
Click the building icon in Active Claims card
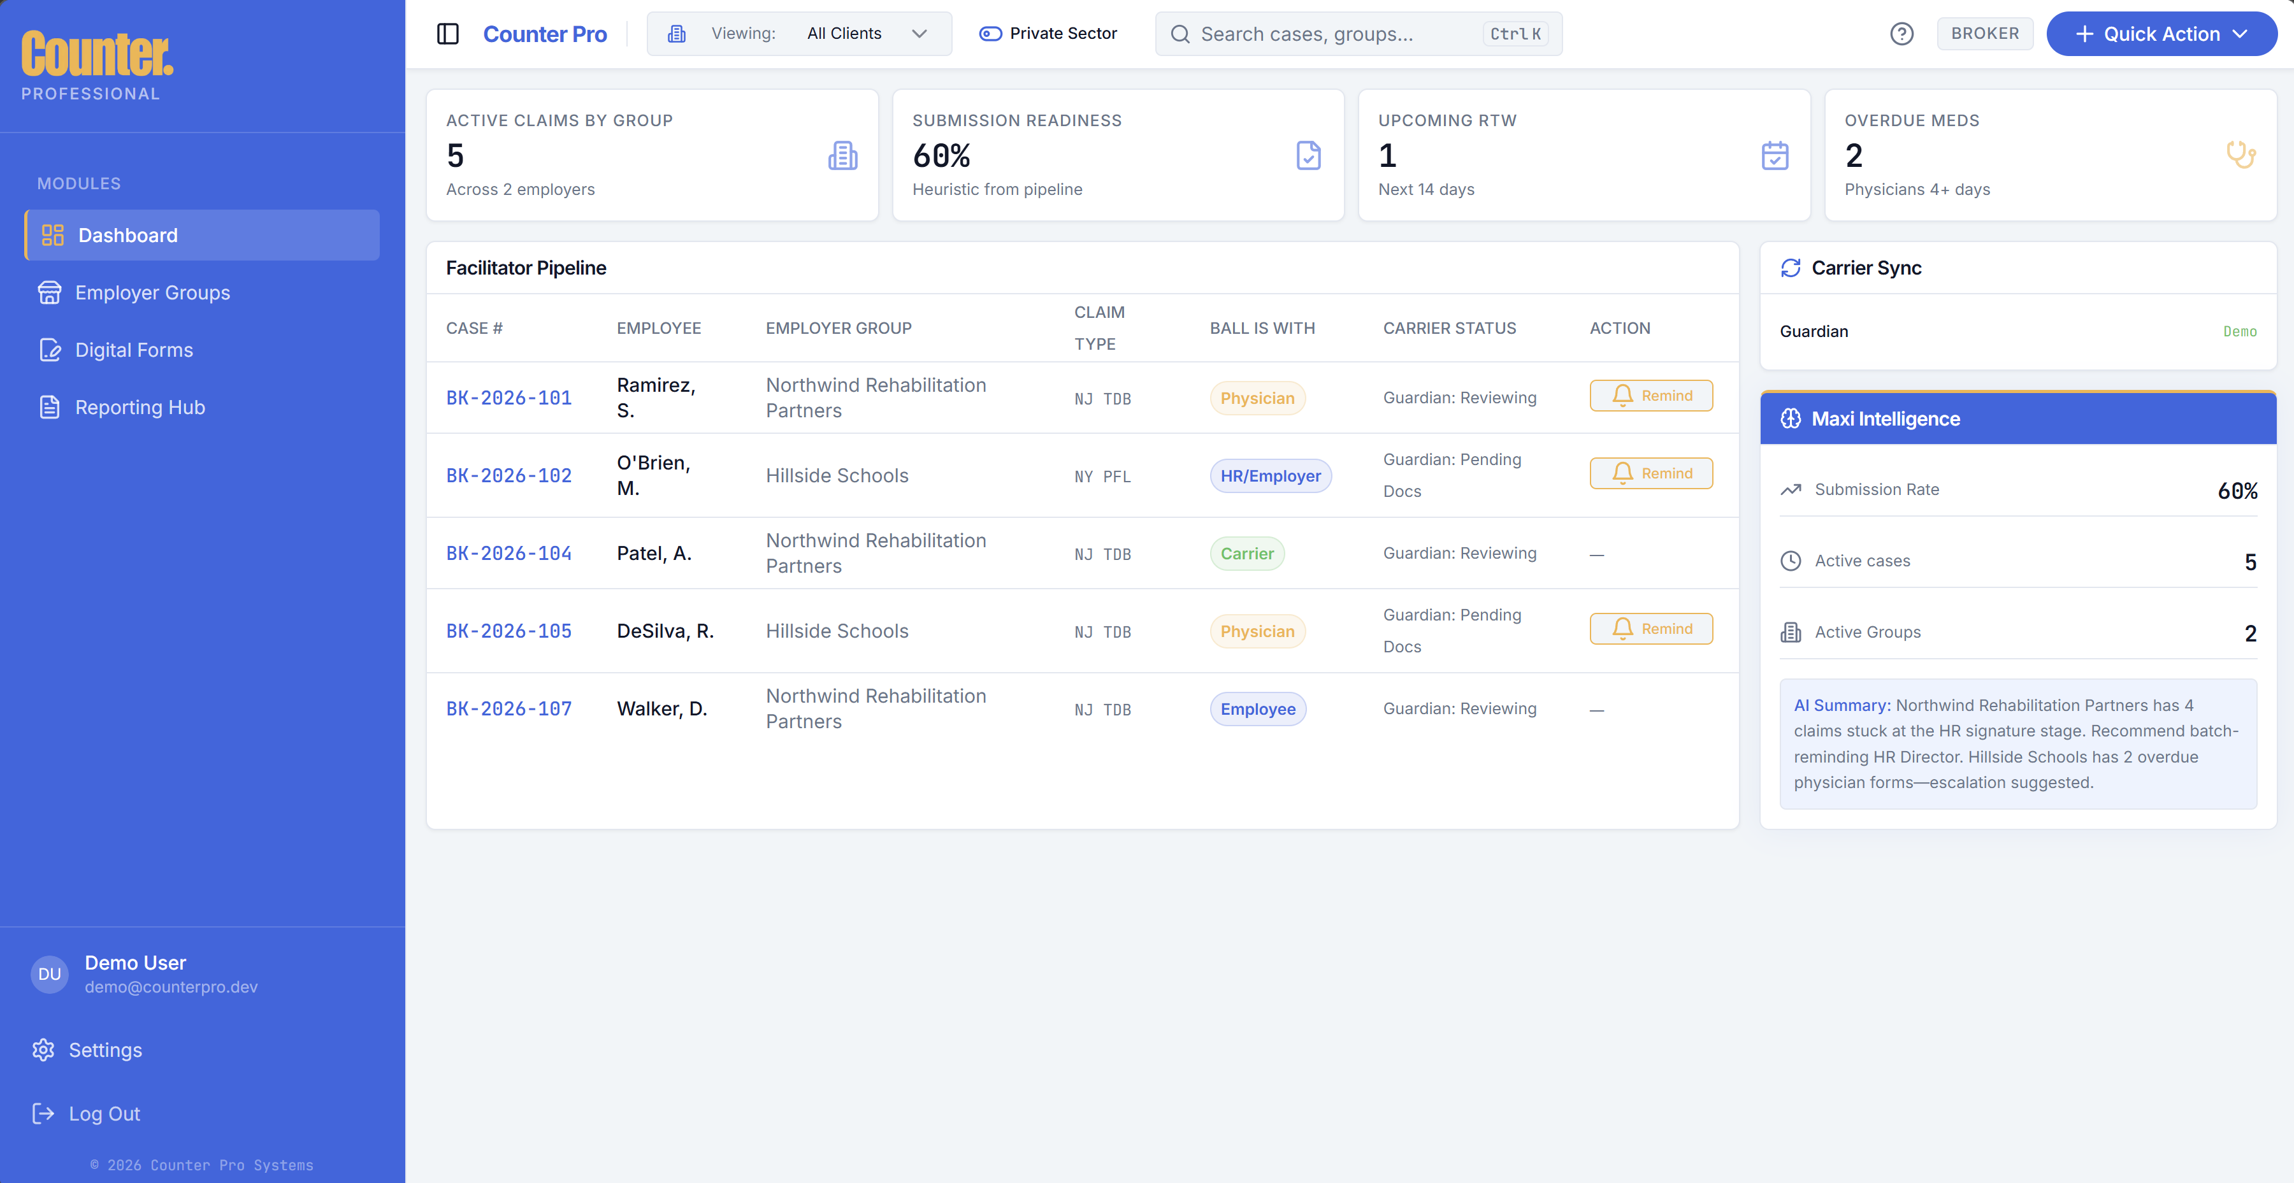click(x=842, y=155)
